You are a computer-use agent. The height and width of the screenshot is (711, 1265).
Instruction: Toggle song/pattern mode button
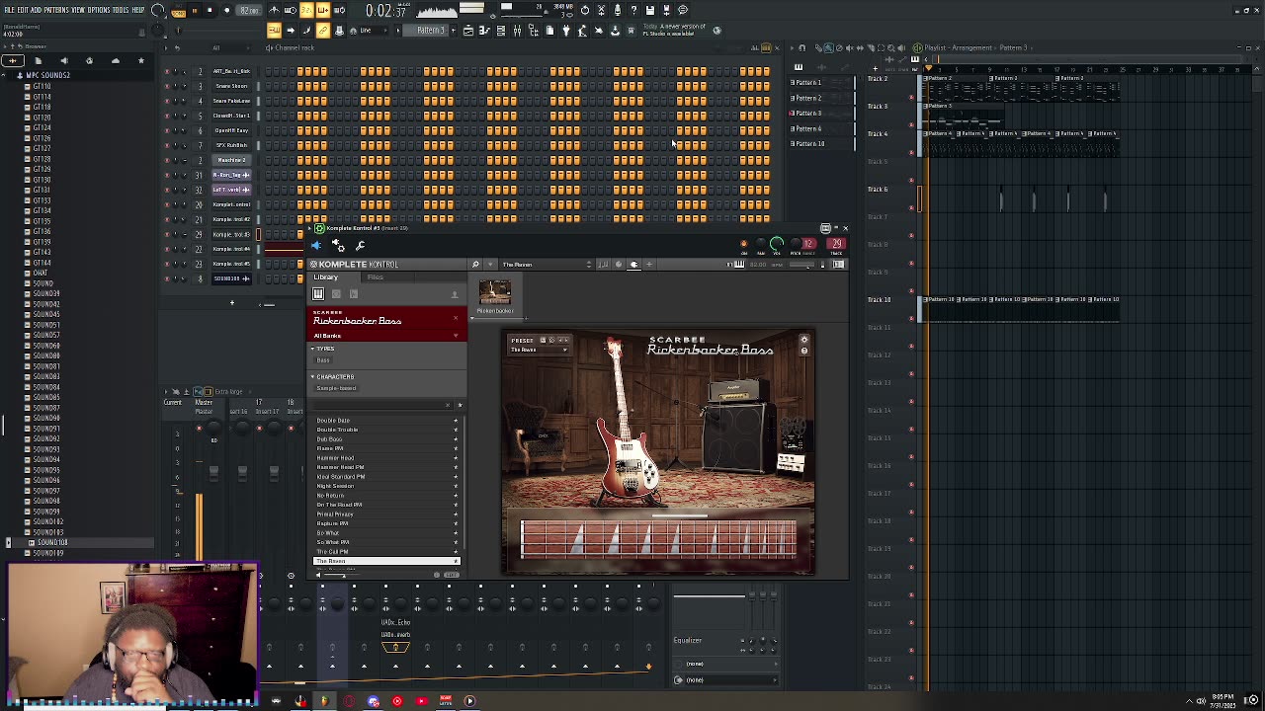pyautogui.click(x=179, y=11)
